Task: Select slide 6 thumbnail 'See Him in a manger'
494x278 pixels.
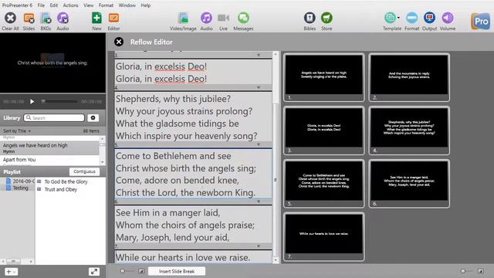Action: click(x=409, y=184)
